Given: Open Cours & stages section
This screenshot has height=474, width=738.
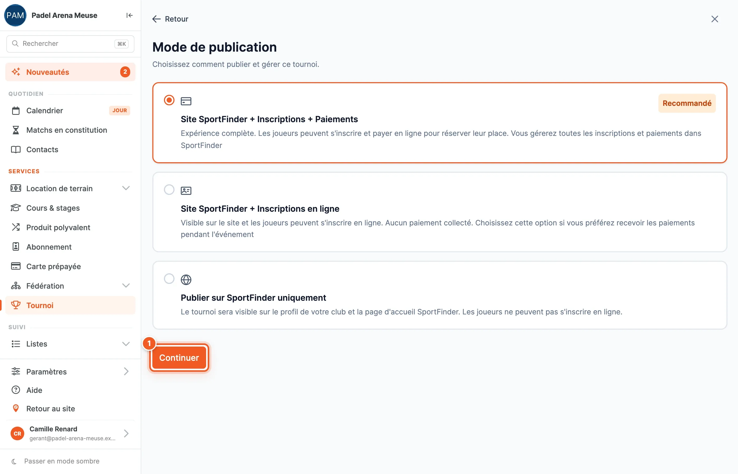Looking at the screenshot, I should pos(70,208).
